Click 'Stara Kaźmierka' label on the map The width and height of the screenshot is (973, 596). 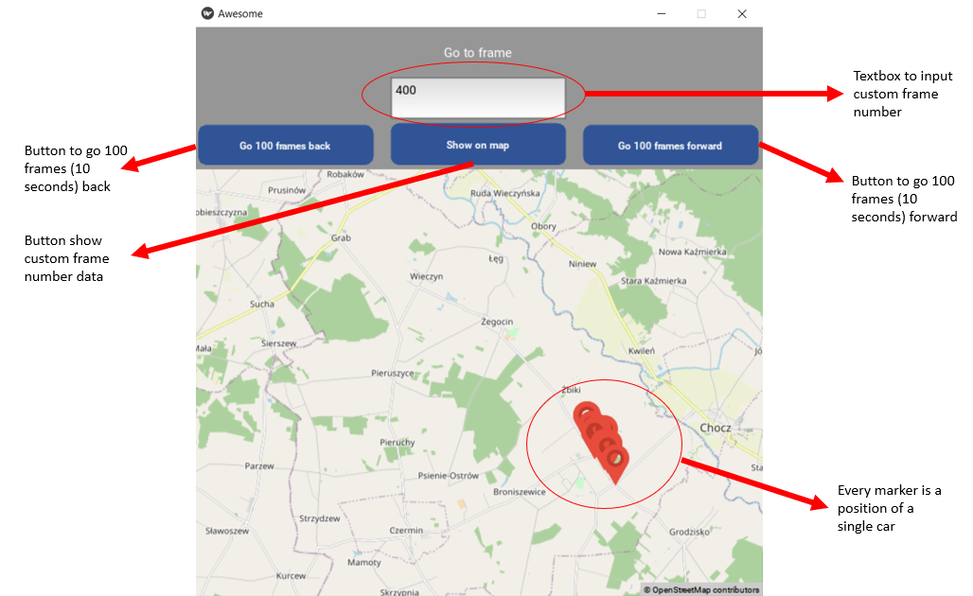point(653,281)
